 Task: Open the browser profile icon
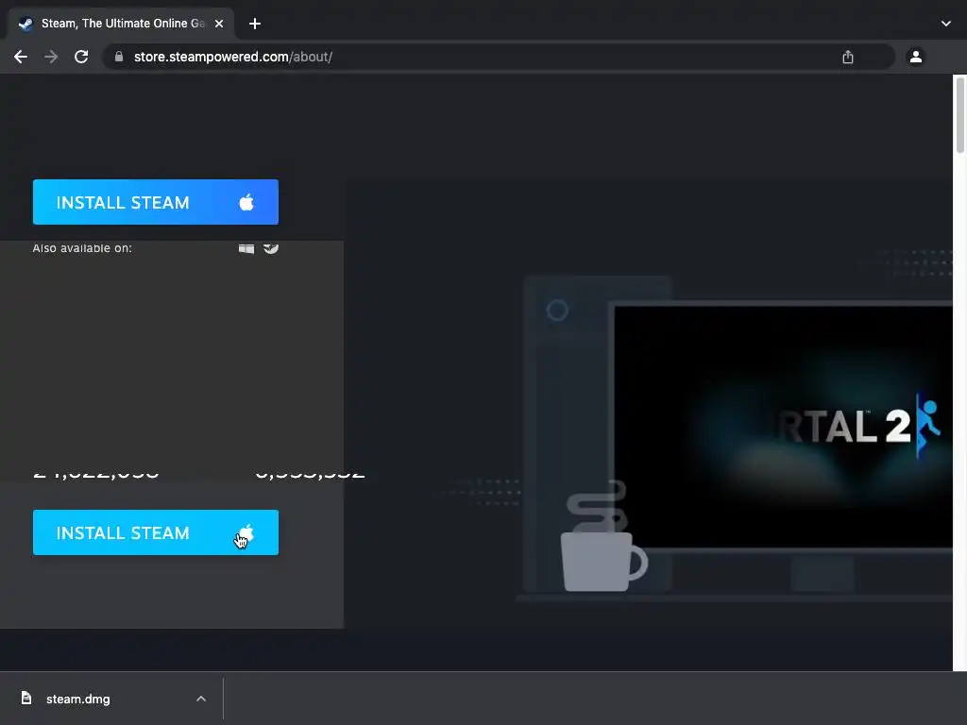[x=916, y=57]
